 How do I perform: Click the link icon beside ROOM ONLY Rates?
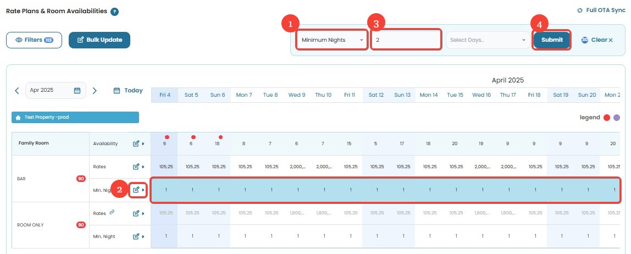112,213
